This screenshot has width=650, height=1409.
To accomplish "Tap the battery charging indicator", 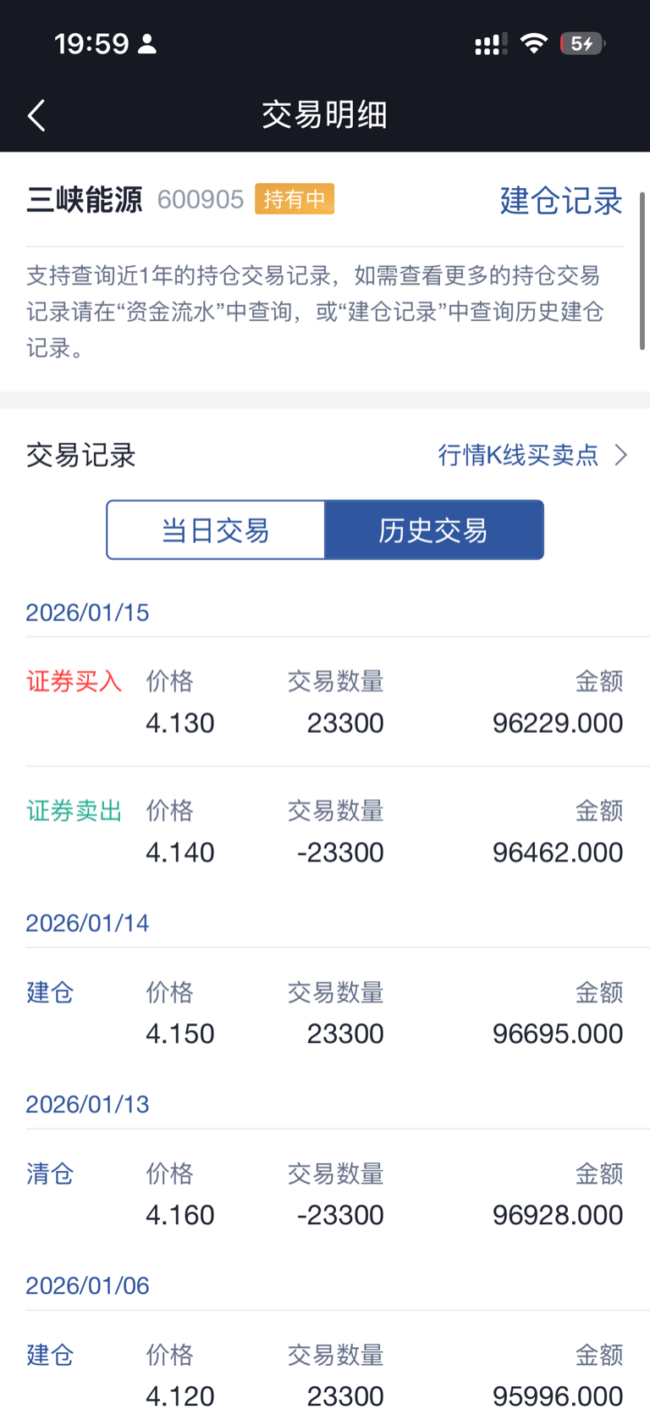I will click(582, 43).
